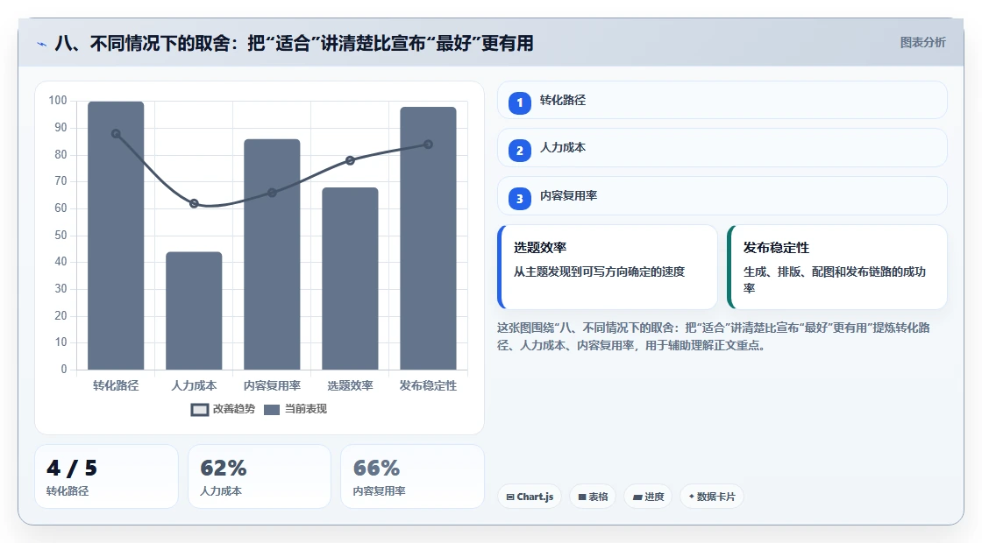
Task: Click the trend line point above 选题效率
Action: pos(350,161)
